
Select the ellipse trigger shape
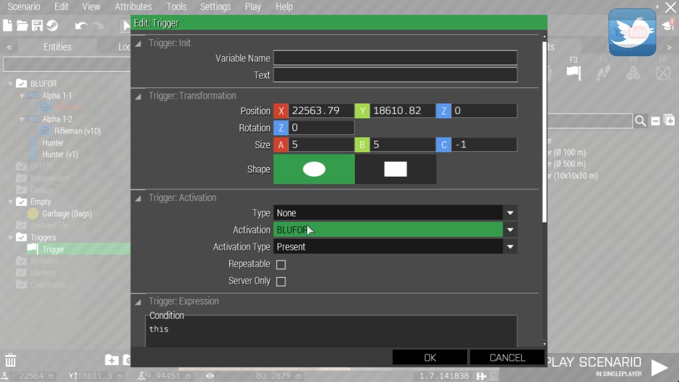tap(314, 169)
